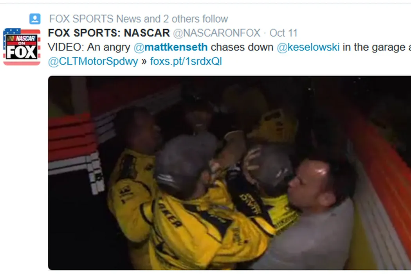Screen dimensions: 411x274
Task: Visit the @mattkenseth mention
Action: pos(171,47)
